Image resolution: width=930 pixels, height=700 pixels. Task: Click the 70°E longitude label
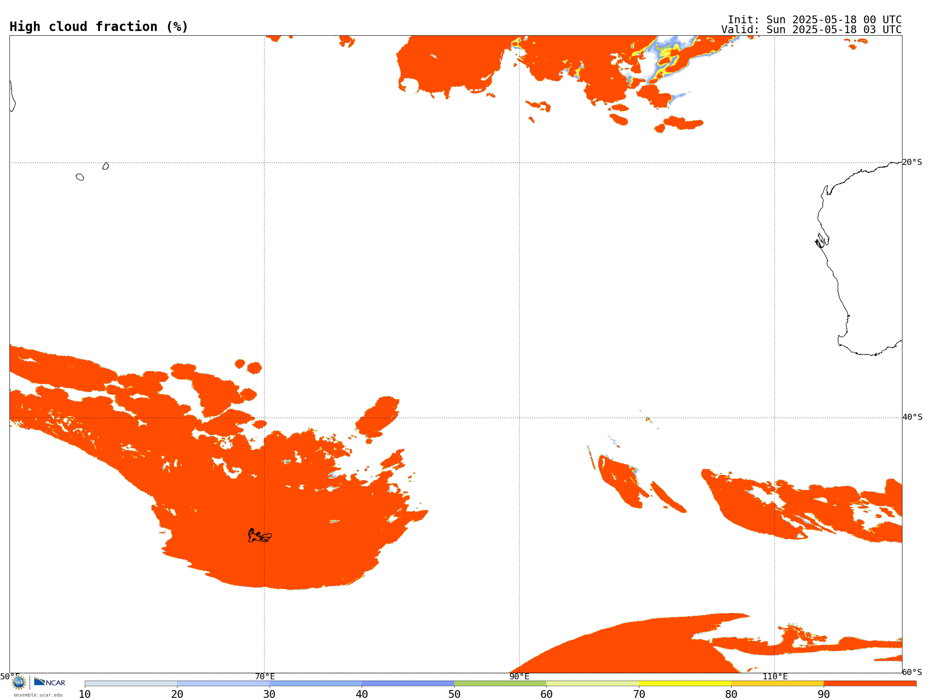pyautogui.click(x=265, y=677)
